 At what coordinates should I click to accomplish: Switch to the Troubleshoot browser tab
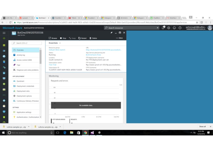click(91, 18)
